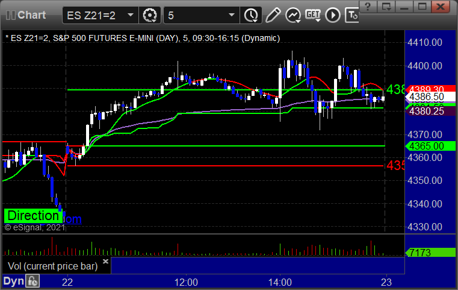Click the 4340.00 price scale label

click(425, 204)
